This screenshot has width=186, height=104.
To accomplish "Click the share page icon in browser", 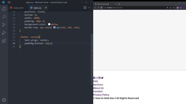I will point(171,8).
